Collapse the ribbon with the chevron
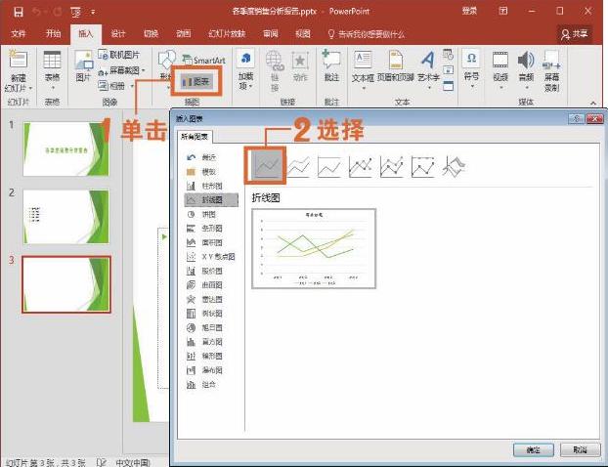 point(593,103)
